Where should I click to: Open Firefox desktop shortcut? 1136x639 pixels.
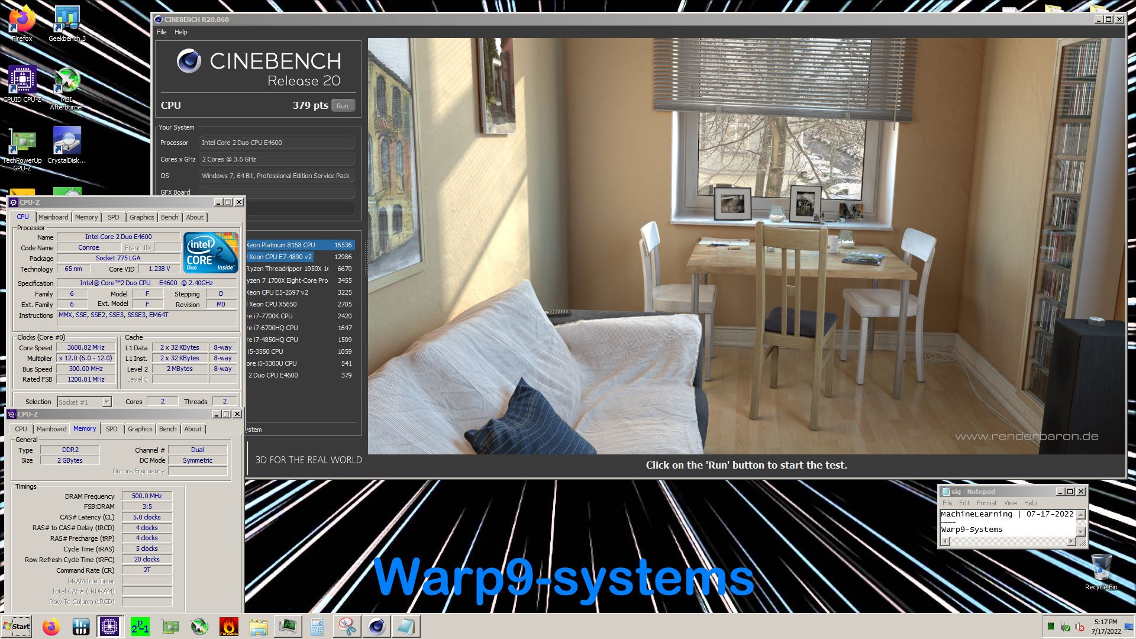(22, 24)
